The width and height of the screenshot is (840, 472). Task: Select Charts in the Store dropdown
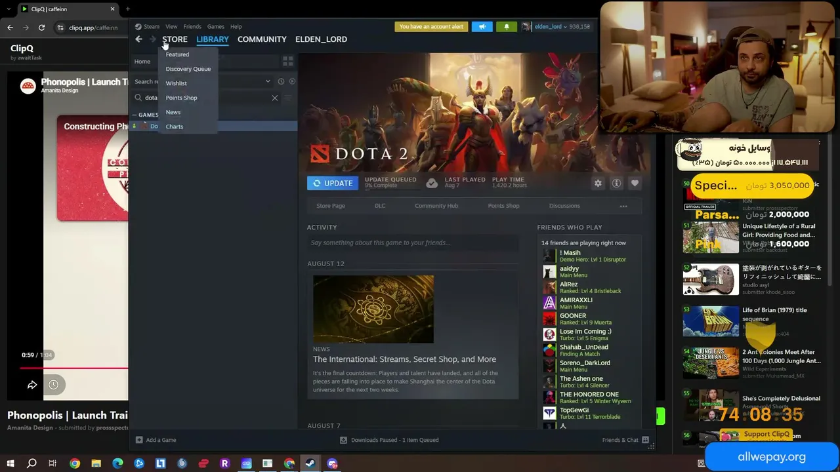(x=175, y=127)
